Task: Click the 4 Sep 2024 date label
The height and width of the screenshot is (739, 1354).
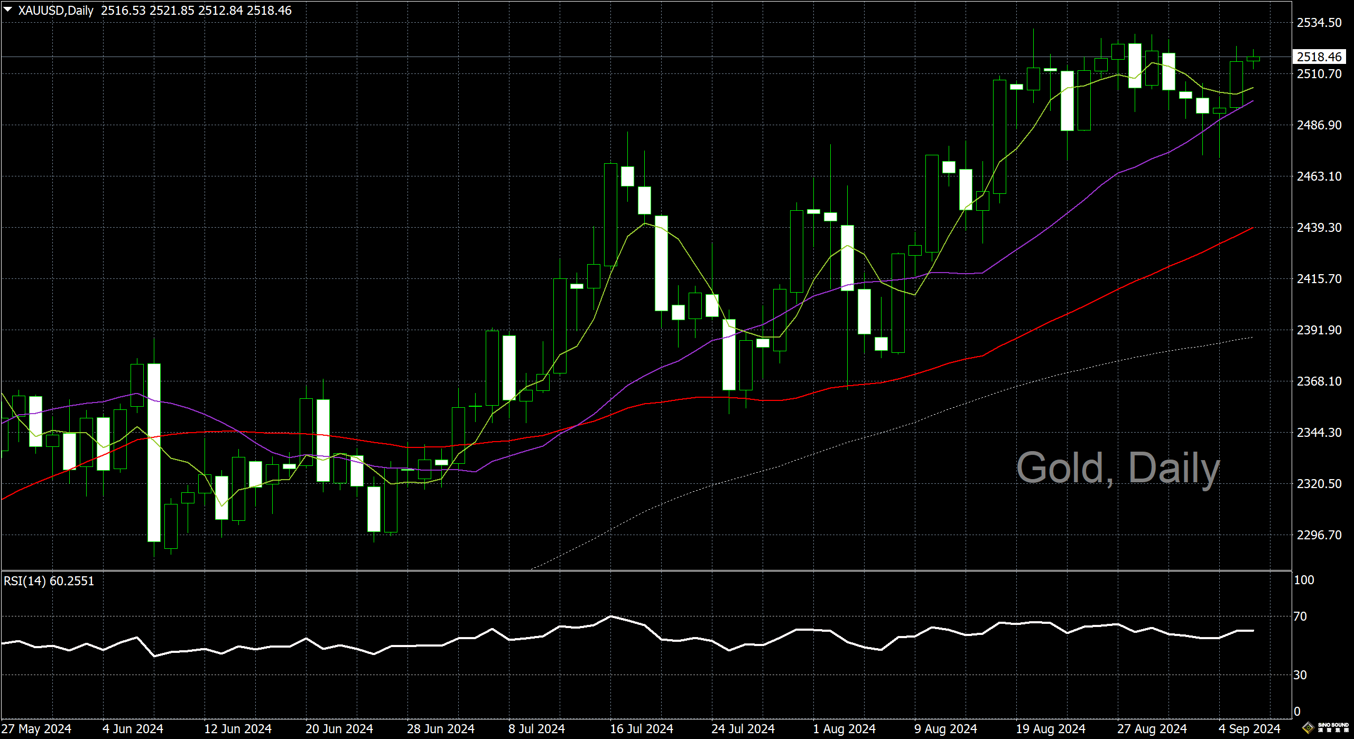Action: tap(1249, 729)
